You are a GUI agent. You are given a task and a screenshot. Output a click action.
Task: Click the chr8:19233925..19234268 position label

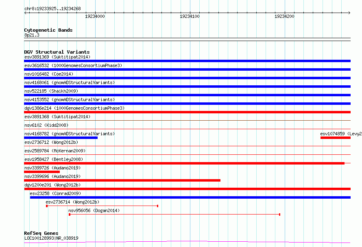[x=52, y=9]
